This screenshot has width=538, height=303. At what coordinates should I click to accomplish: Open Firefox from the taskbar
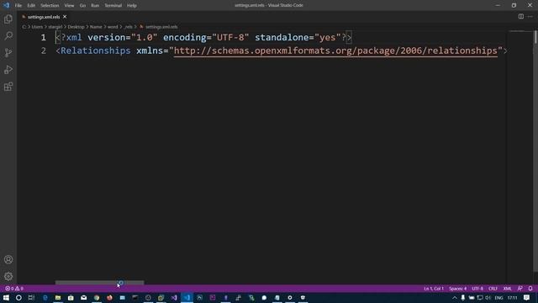click(109, 297)
